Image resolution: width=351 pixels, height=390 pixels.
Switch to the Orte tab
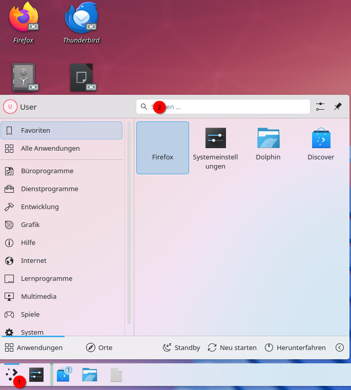tap(99, 347)
